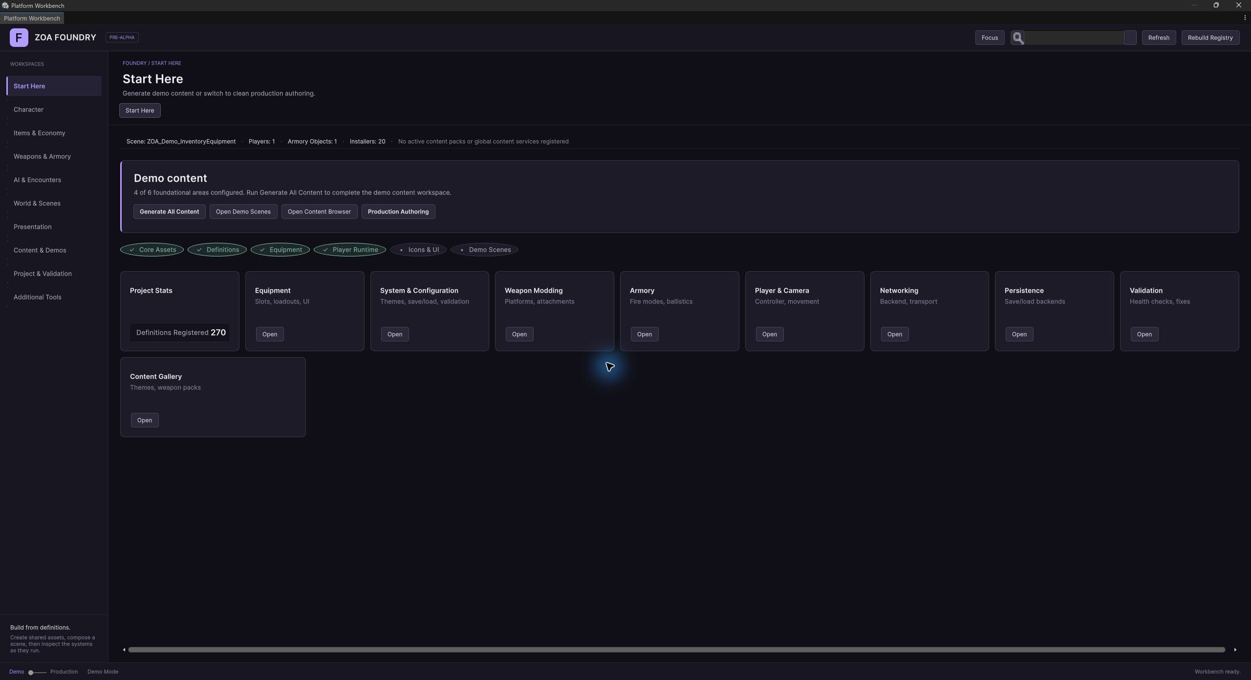Screen dimensions: 1251x680
Task: Click the Refresh button
Action: [1159, 38]
